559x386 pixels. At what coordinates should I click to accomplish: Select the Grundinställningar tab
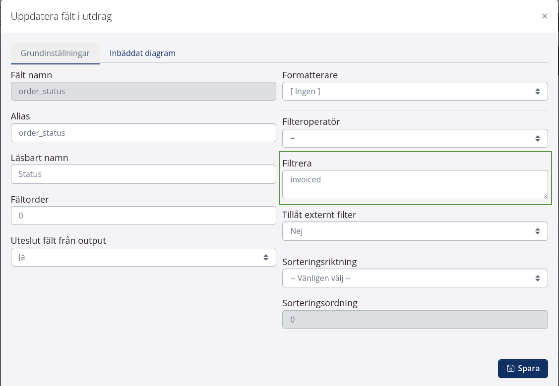point(55,53)
